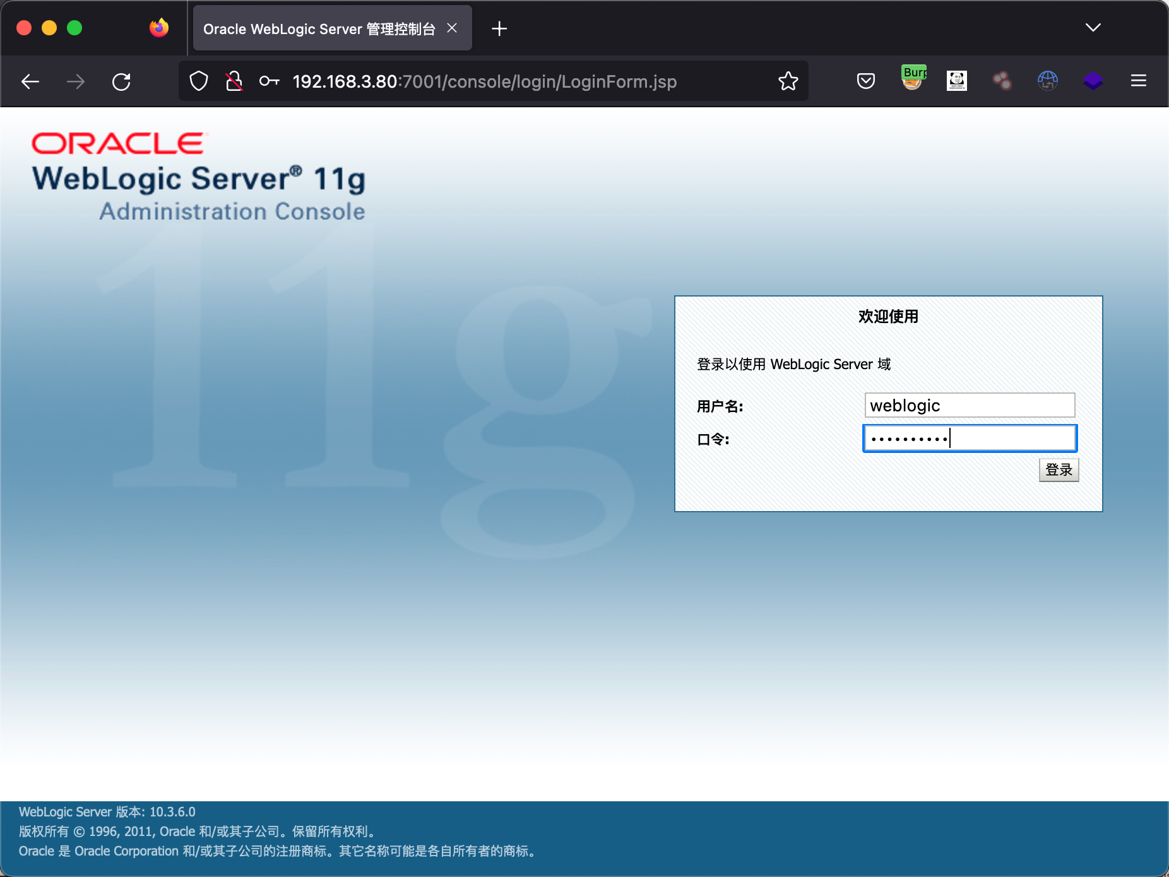Click the address bar URL

coord(484,81)
